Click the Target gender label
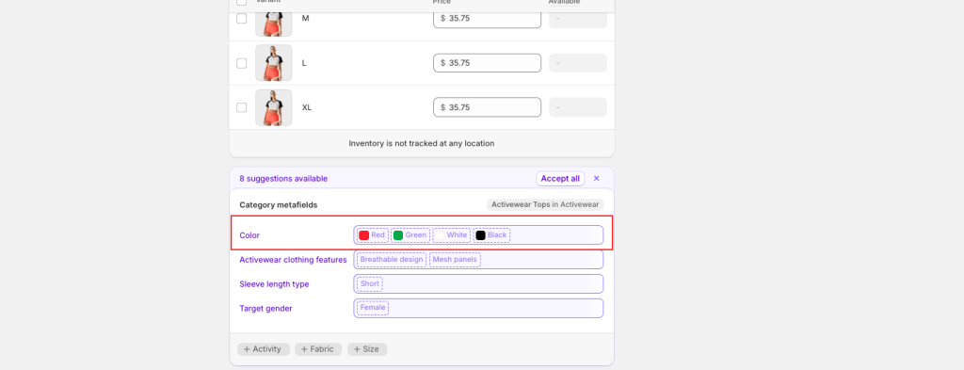The height and width of the screenshot is (370, 964). click(265, 309)
